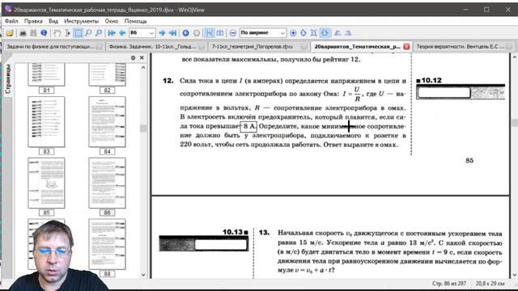Click the answer box labeled 10.12
This screenshot has width=518, height=291.
pos(444,93)
